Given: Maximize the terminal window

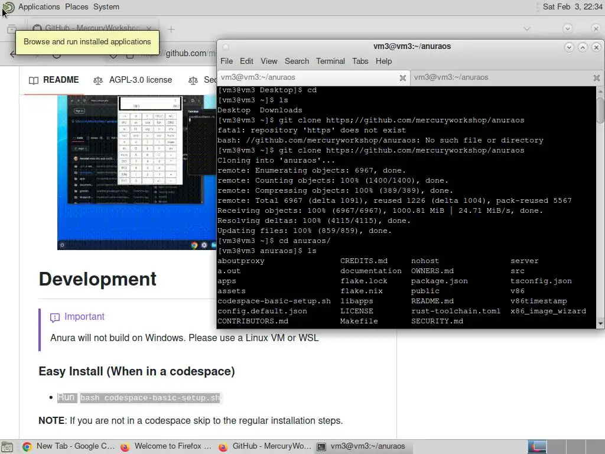Looking at the screenshot, I should [x=583, y=47].
